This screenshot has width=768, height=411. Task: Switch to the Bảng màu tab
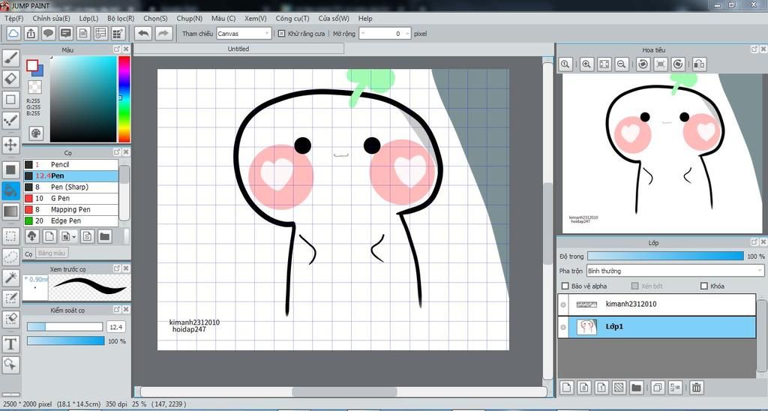pos(52,253)
